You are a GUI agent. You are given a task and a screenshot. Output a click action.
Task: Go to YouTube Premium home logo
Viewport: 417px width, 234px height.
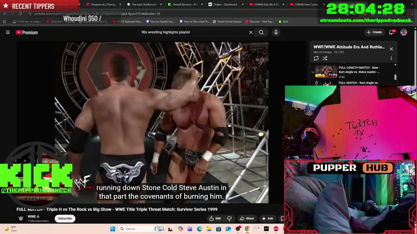tap(27, 32)
